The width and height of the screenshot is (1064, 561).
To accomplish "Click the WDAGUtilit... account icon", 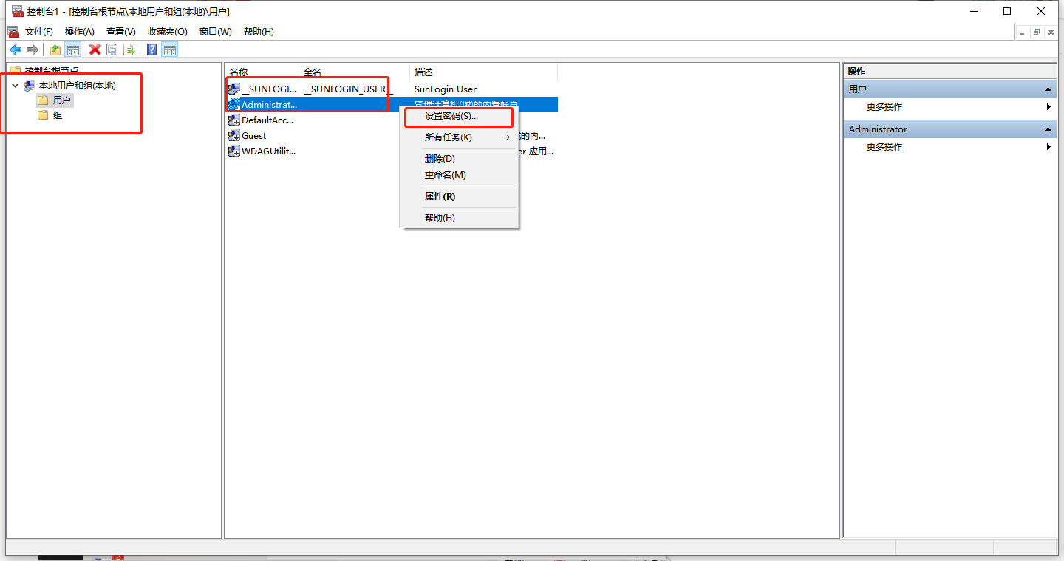I will click(x=234, y=151).
